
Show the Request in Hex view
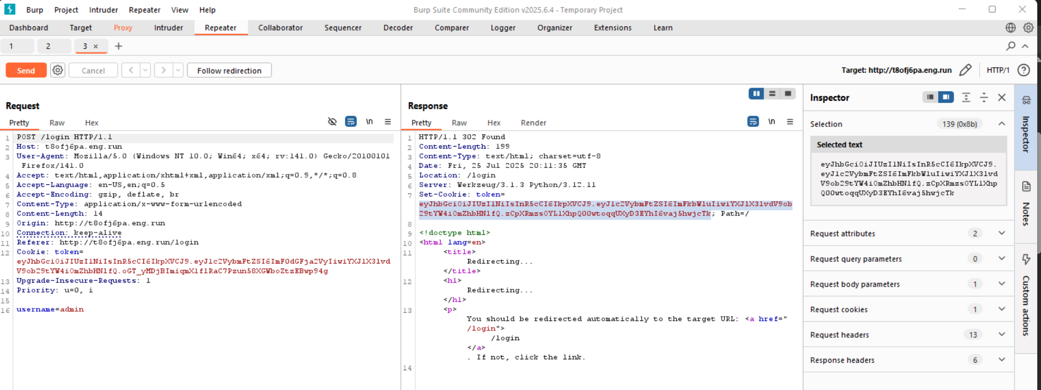tap(91, 123)
